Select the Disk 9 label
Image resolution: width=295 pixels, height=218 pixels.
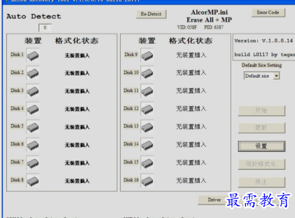(131, 54)
